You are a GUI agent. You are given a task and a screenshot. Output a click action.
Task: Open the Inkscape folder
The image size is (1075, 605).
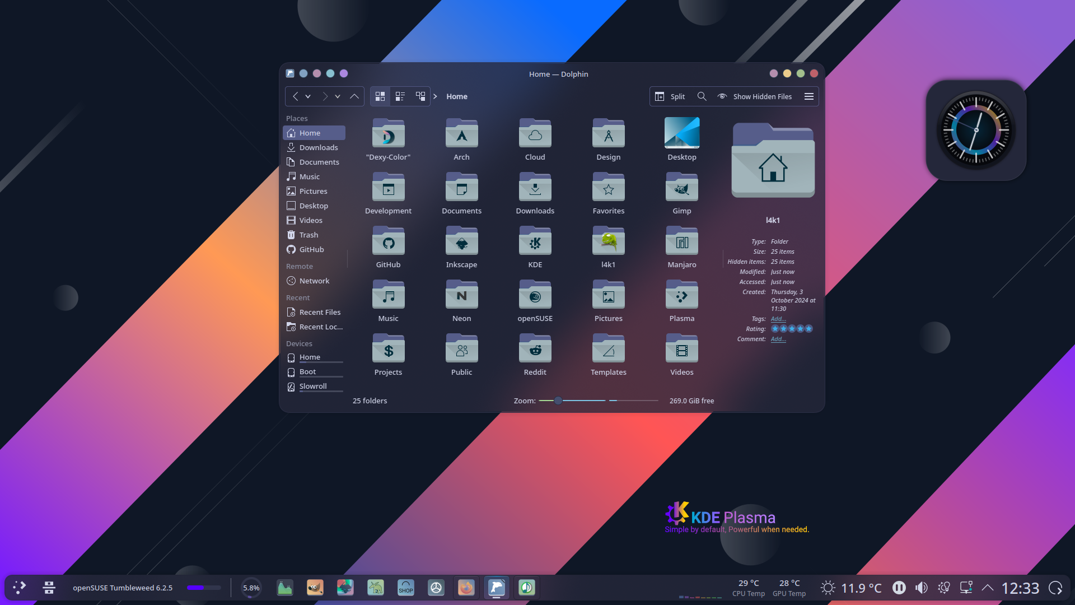(461, 246)
